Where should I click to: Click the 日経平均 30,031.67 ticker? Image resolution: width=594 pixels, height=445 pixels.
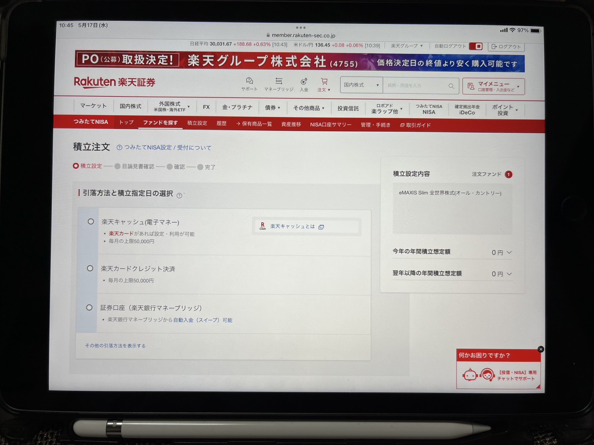tap(239, 44)
